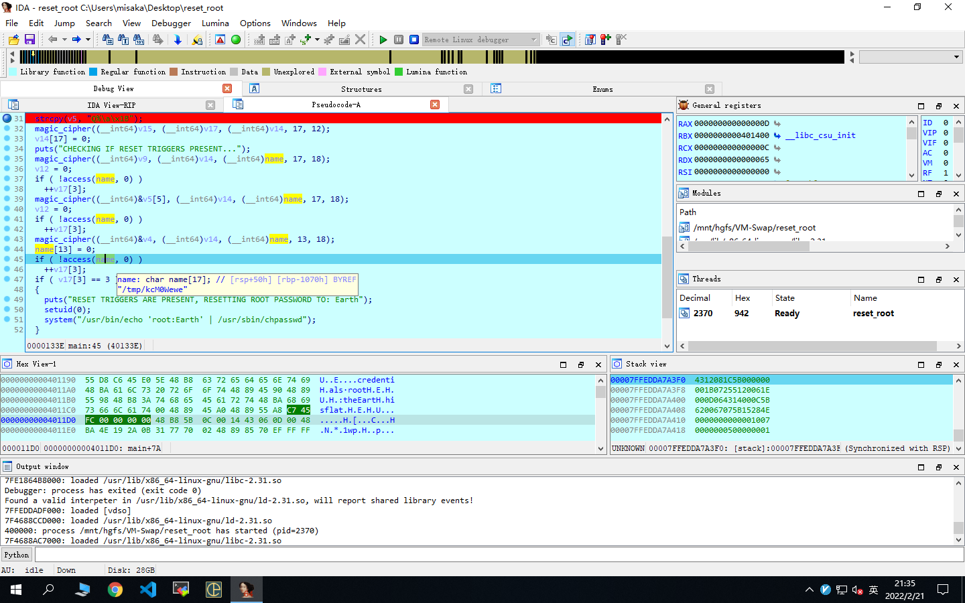965x603 pixels.
Task: Click the Jump back arrow icon
Action: [x=52, y=40]
